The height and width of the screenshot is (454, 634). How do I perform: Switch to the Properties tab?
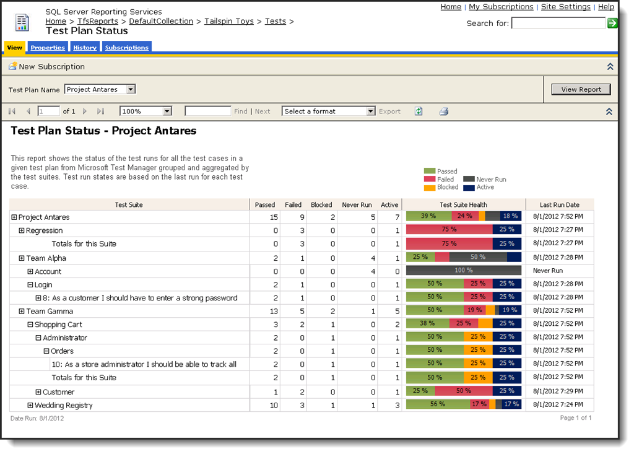(x=48, y=47)
